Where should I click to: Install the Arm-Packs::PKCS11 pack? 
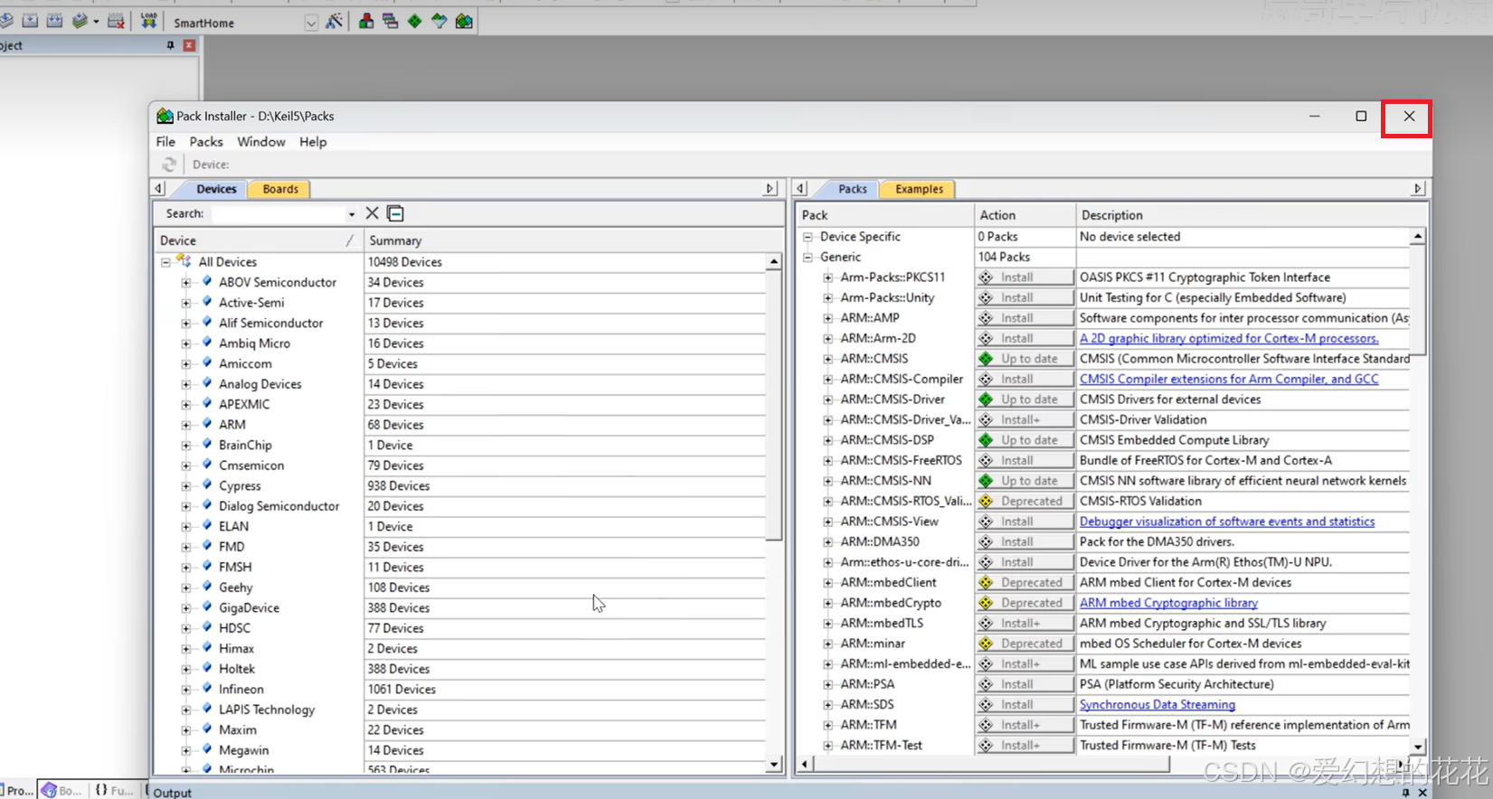pos(1025,277)
